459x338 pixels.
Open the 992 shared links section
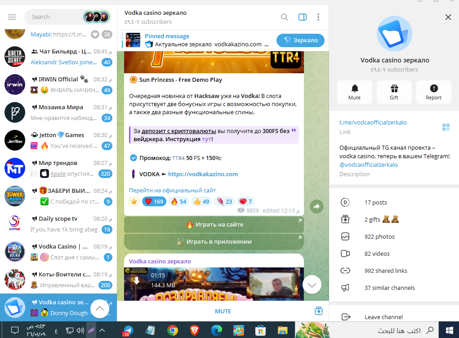click(394, 271)
